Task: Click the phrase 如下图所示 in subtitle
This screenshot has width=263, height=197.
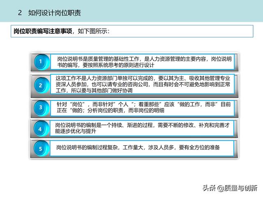Action: (93, 32)
